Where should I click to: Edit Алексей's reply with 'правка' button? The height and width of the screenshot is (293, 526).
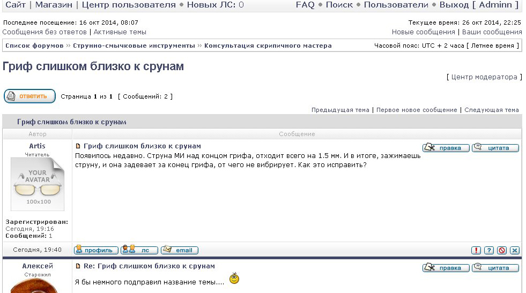click(446, 268)
